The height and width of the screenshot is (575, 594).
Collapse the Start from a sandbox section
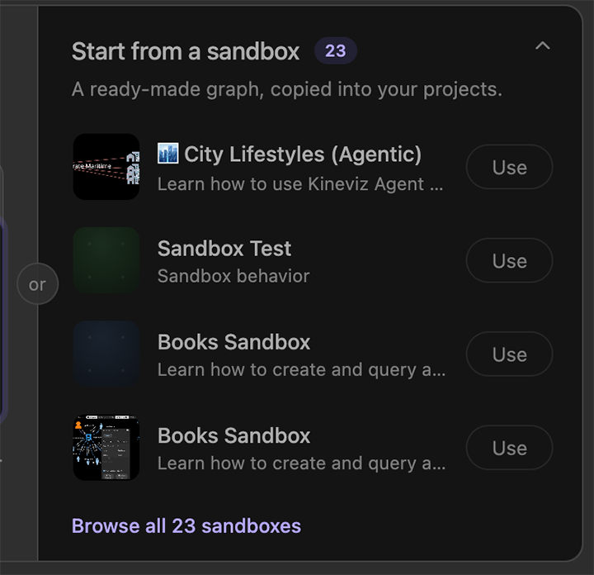pyautogui.click(x=543, y=46)
